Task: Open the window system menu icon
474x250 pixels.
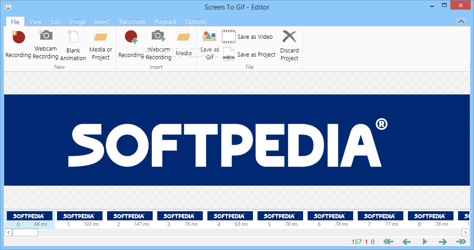Action: coord(8,7)
